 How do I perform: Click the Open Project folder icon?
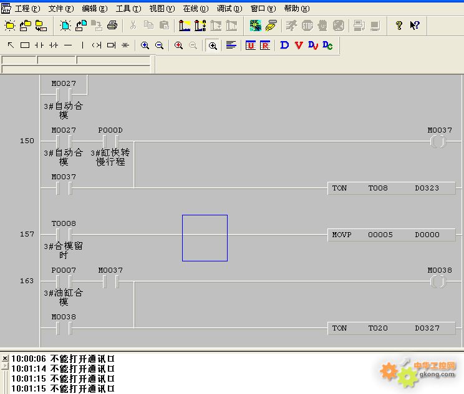26,26
